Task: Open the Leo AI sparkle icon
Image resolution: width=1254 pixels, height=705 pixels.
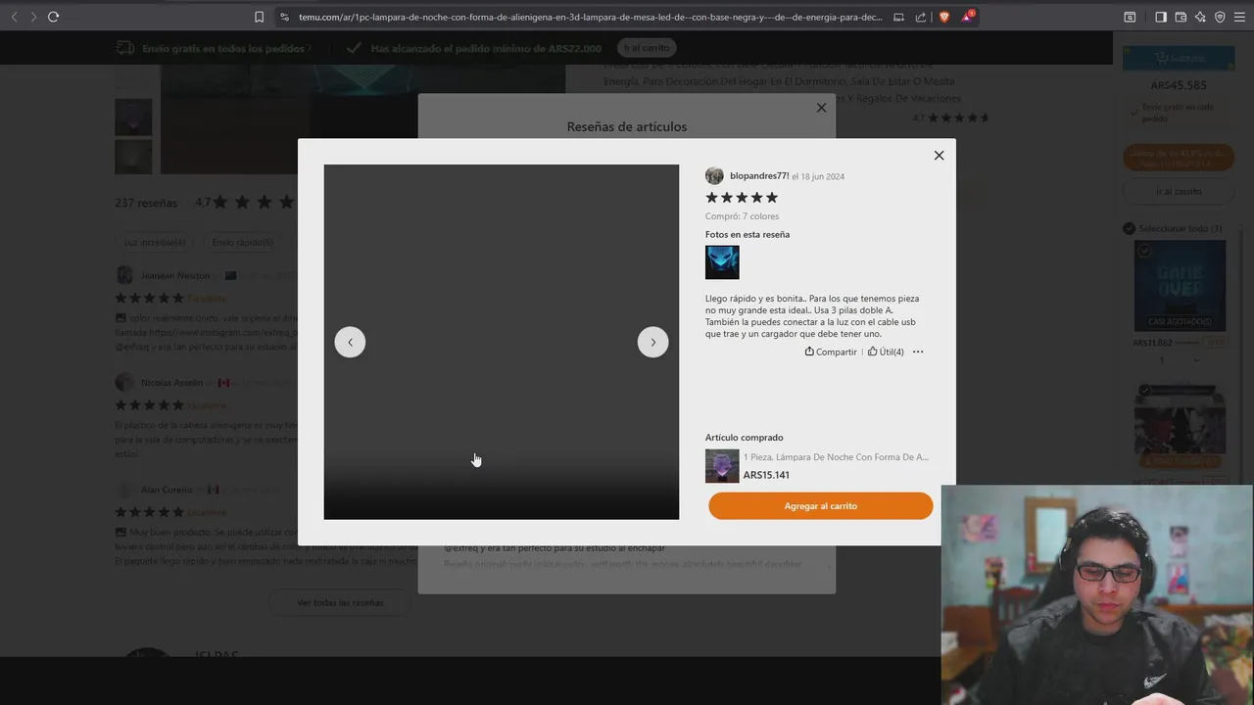Action: coord(1200,17)
